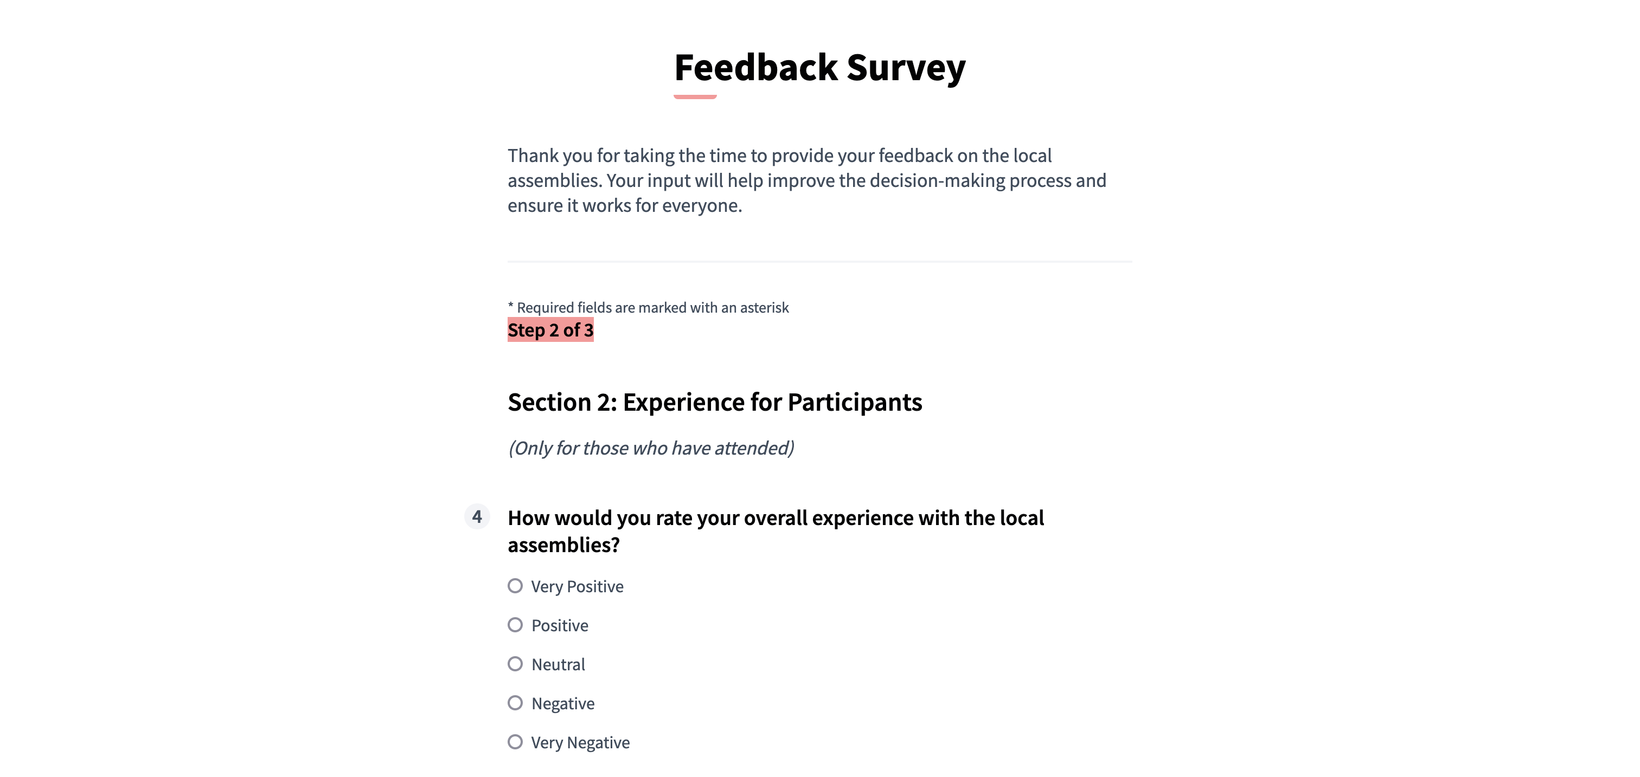Click the question number 4 badge
Viewport: 1640px width, 777px height.
point(477,516)
